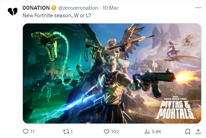Open the broken heart profile avatar

(x=12, y=11)
